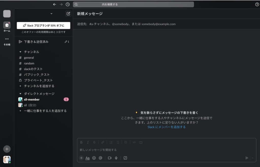Image resolution: width=260 pixels, height=167 pixels.
Task: Open the history clock icon
Action: 68,4
